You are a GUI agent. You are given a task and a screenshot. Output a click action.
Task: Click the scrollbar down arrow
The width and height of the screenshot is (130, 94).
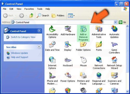pyautogui.click(x=127, y=91)
